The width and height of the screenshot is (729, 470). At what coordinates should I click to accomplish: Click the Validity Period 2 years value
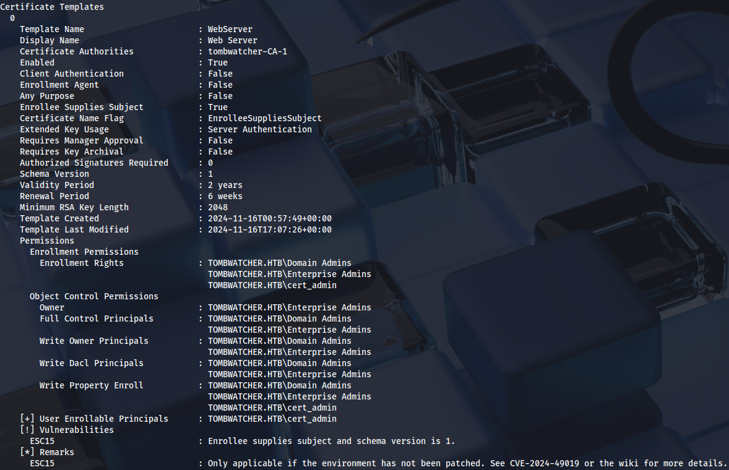point(225,185)
